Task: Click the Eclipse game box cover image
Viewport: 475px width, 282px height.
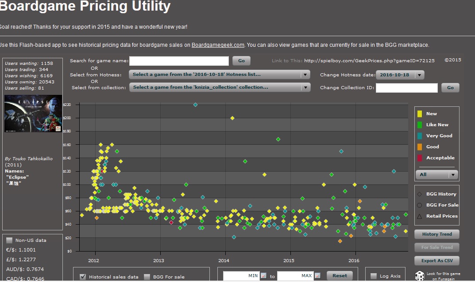Action: (33, 114)
